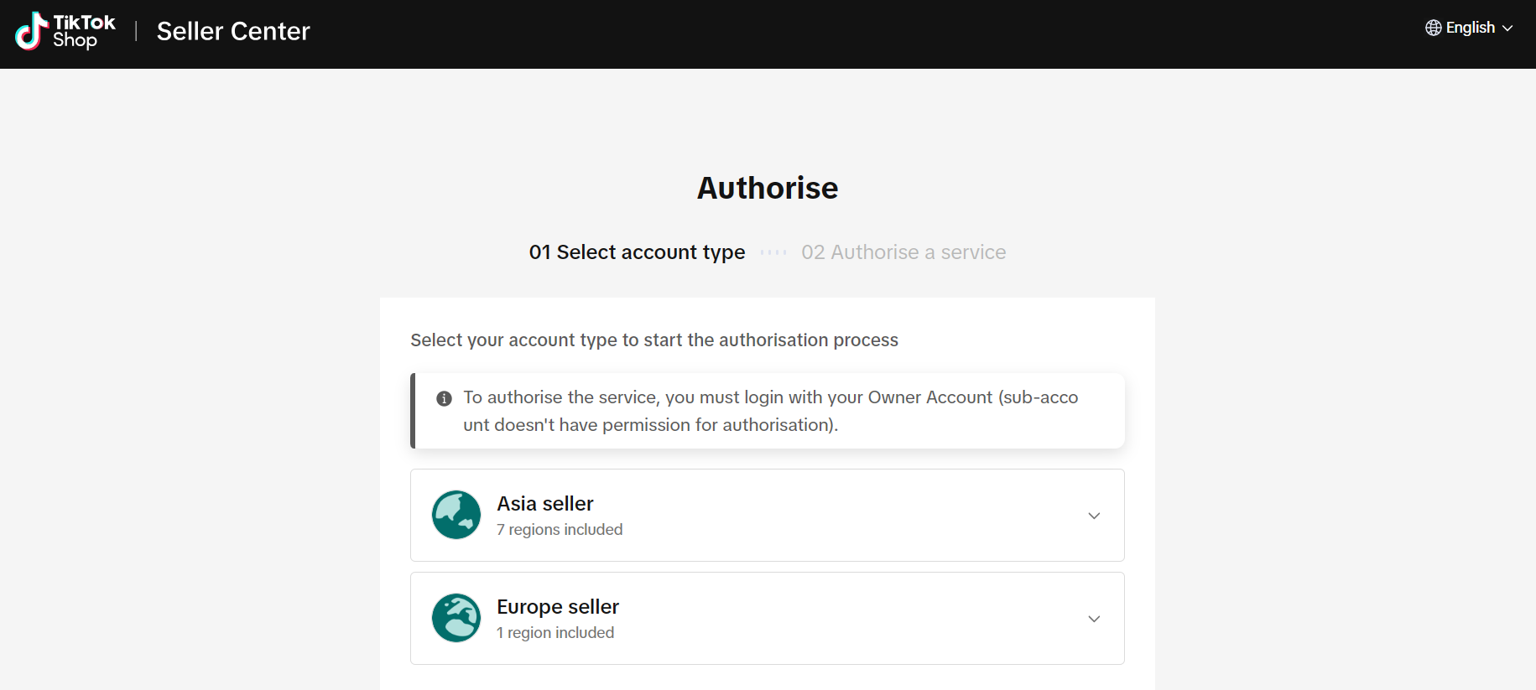Expand the Europe seller chevron

(x=1094, y=619)
